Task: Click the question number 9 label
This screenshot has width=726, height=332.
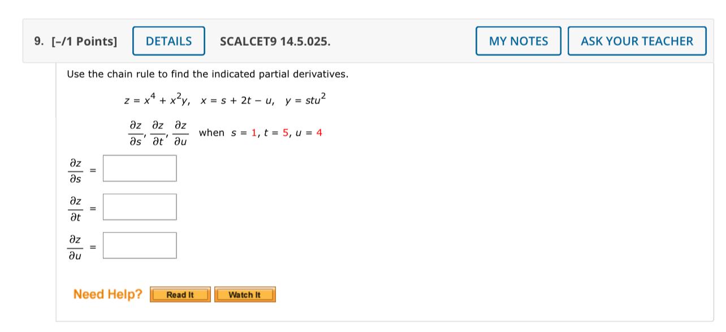Action: (x=37, y=40)
